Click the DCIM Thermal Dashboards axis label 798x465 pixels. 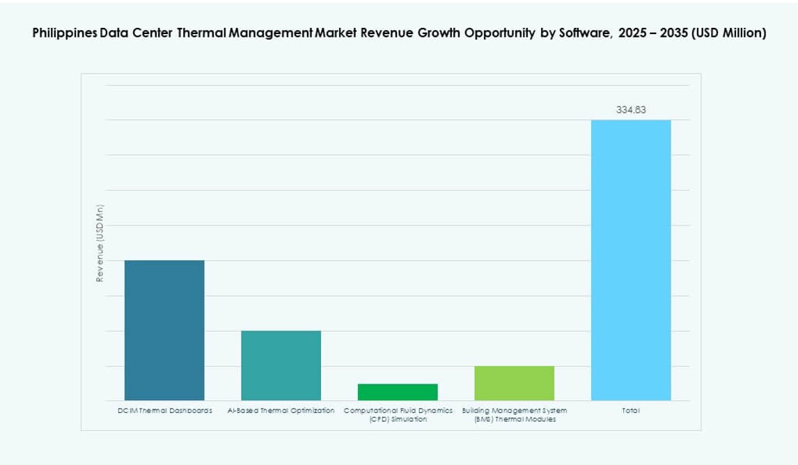pyautogui.click(x=164, y=411)
